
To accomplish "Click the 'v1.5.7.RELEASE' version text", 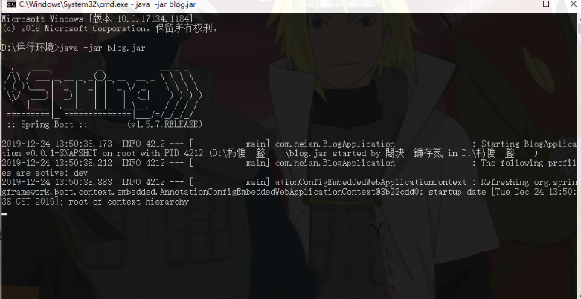I will point(165,124).
